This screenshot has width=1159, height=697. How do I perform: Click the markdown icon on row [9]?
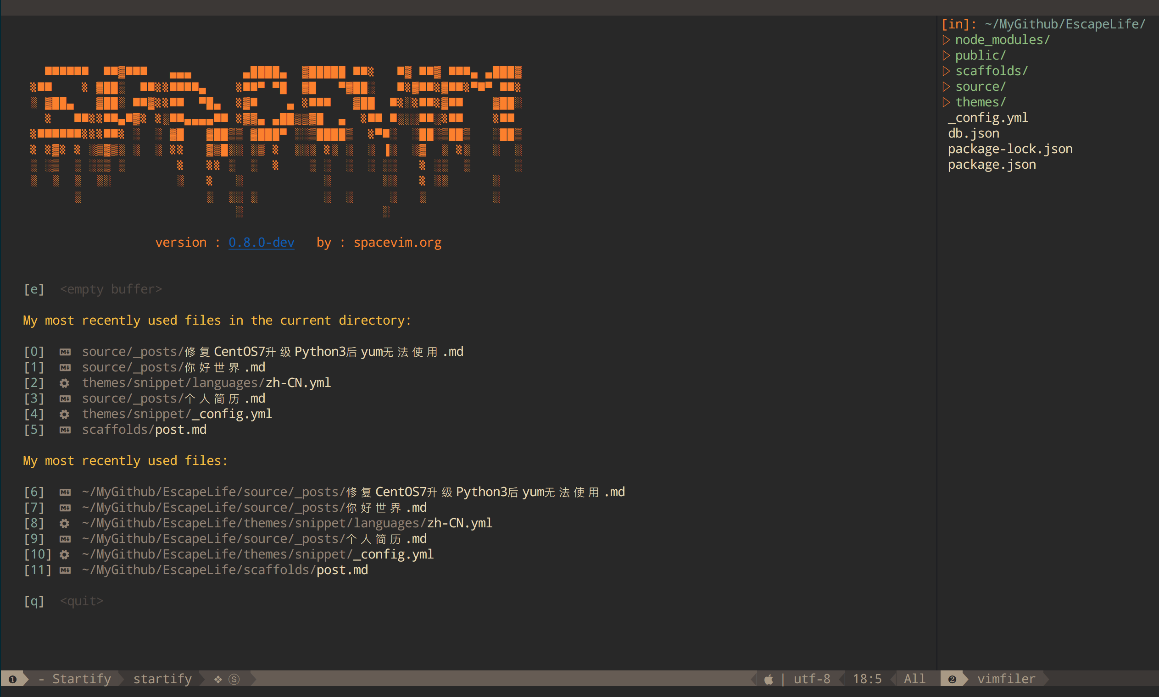(65, 539)
